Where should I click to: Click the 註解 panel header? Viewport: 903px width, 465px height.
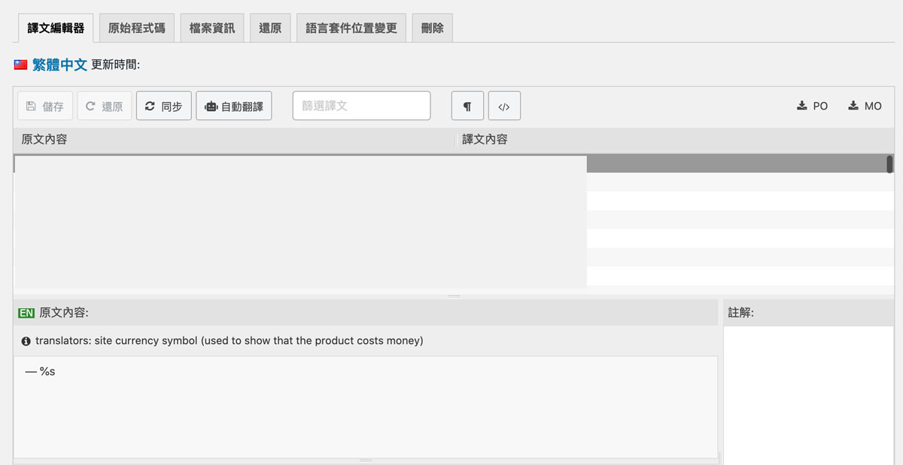(x=808, y=313)
